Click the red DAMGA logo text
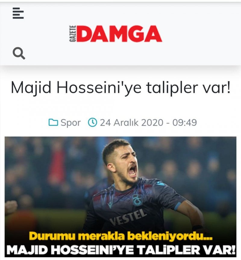The height and width of the screenshot is (260, 241). click(x=119, y=34)
